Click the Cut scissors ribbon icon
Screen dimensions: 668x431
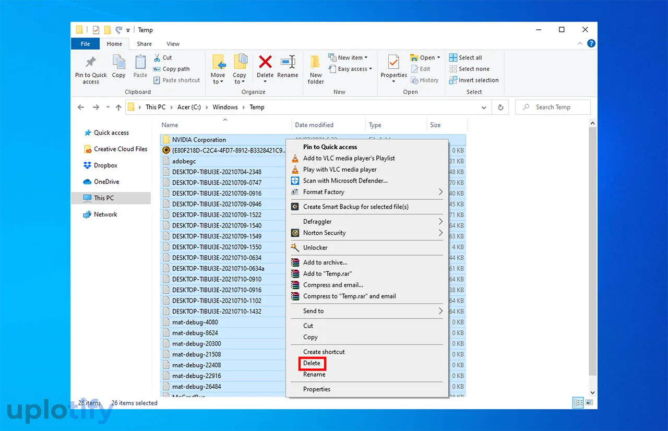click(157, 57)
